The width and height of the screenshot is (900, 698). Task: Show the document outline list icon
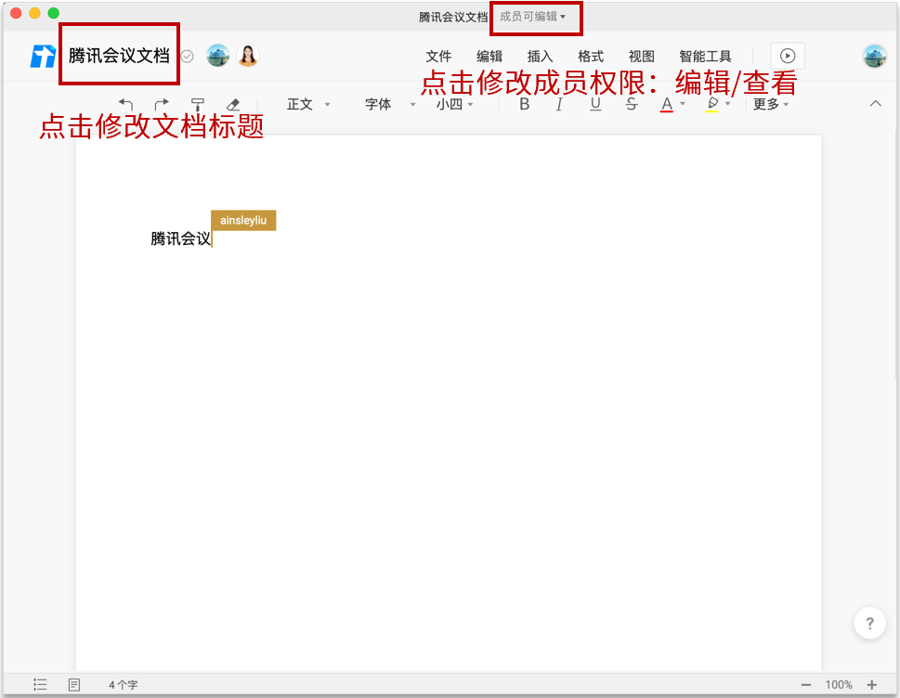pyautogui.click(x=40, y=684)
